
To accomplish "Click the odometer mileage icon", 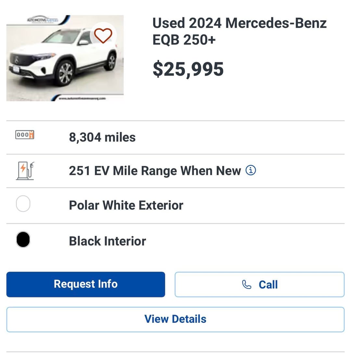I will click(x=25, y=135).
